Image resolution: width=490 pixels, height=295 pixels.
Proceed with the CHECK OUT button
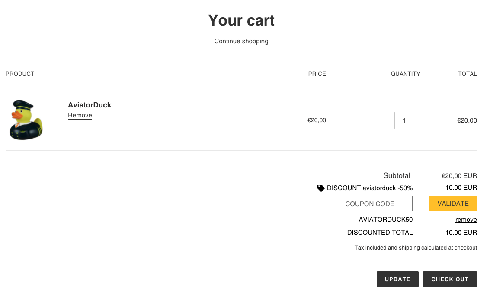pyautogui.click(x=450, y=279)
